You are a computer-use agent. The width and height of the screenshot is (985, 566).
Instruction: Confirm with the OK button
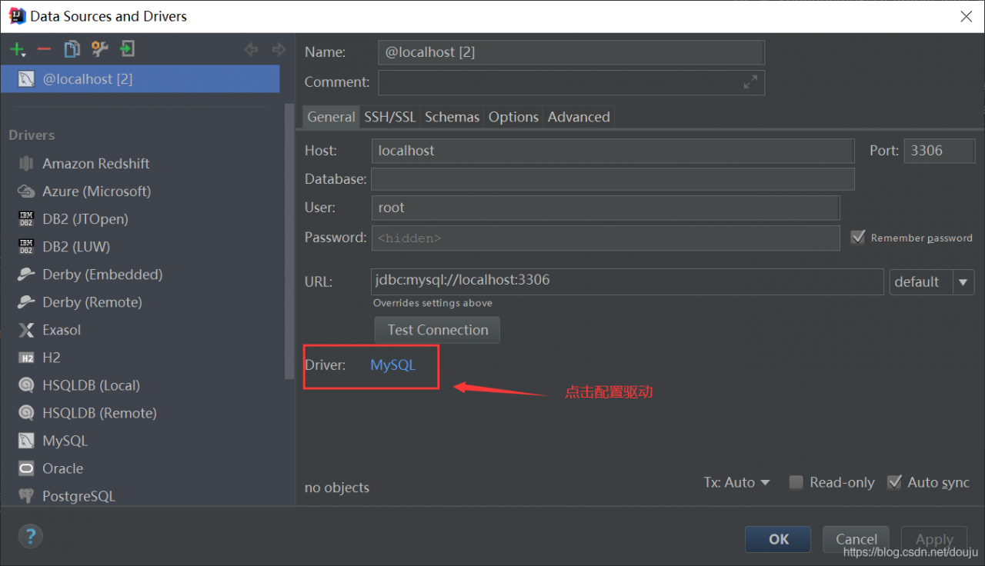[778, 539]
